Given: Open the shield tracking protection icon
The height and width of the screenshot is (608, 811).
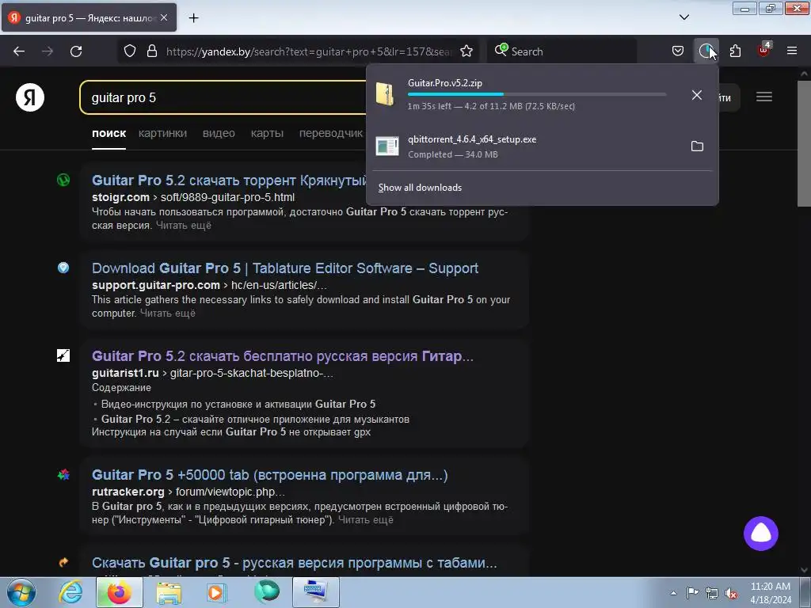Looking at the screenshot, I should click(130, 51).
